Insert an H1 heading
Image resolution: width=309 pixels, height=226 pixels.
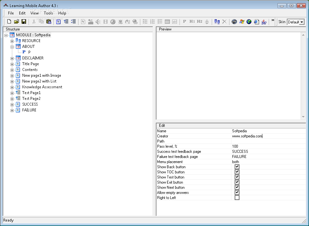click(x=192, y=22)
